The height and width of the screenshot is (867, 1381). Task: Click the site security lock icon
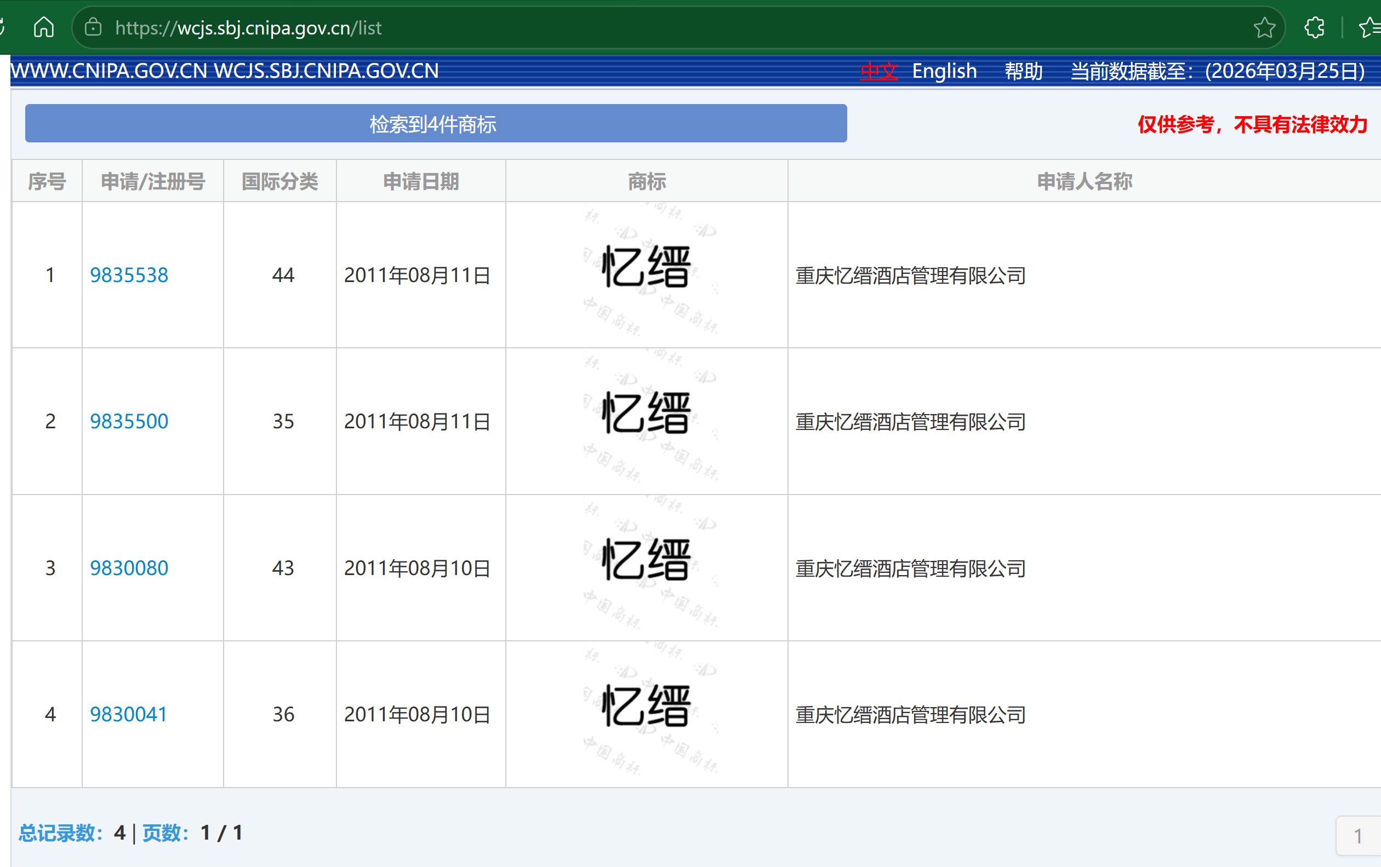point(93,27)
